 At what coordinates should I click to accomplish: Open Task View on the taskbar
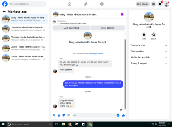pos(56,124)
